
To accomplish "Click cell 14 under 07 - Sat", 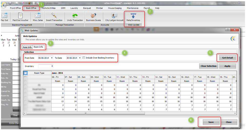I will coord(71,101).
